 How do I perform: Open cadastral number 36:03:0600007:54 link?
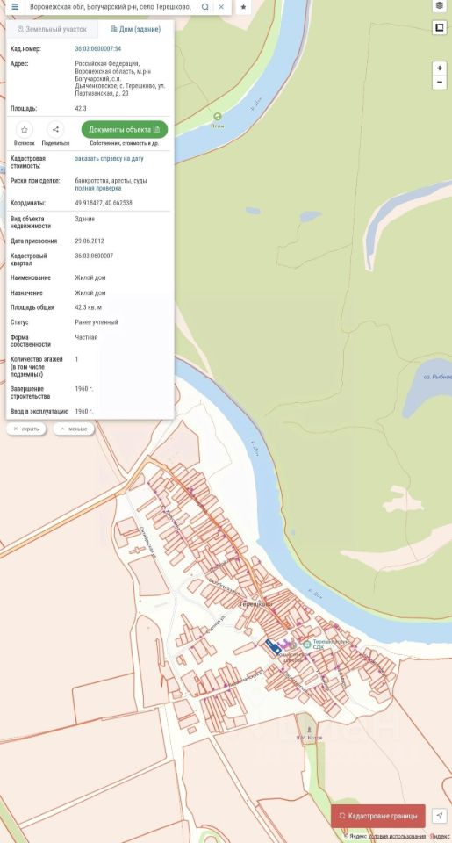pos(97,49)
